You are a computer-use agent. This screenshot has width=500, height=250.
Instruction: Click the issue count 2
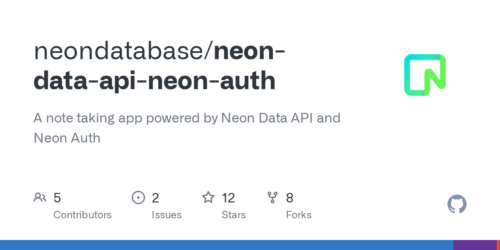point(155,198)
